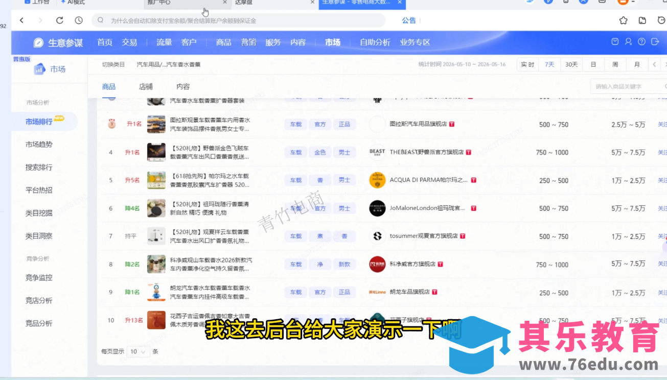Open 搜索排行 in the sidebar
667x380 pixels.
pos(39,167)
